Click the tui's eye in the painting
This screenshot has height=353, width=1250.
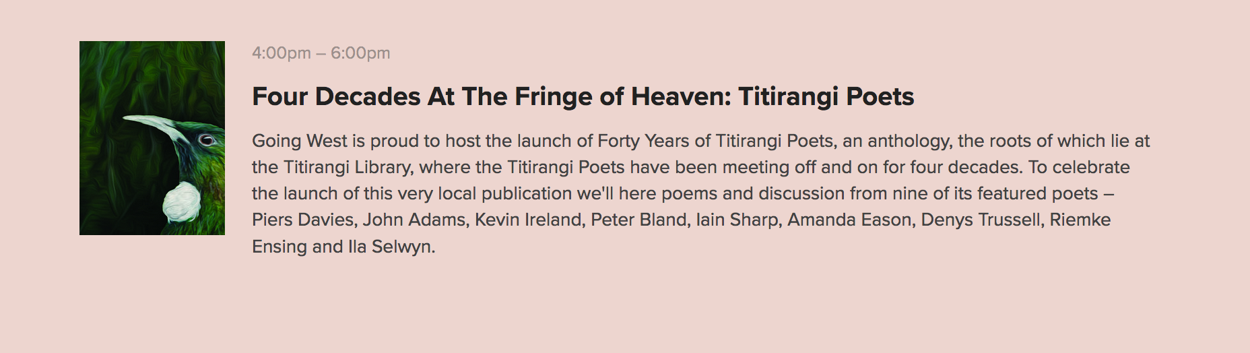point(207,139)
